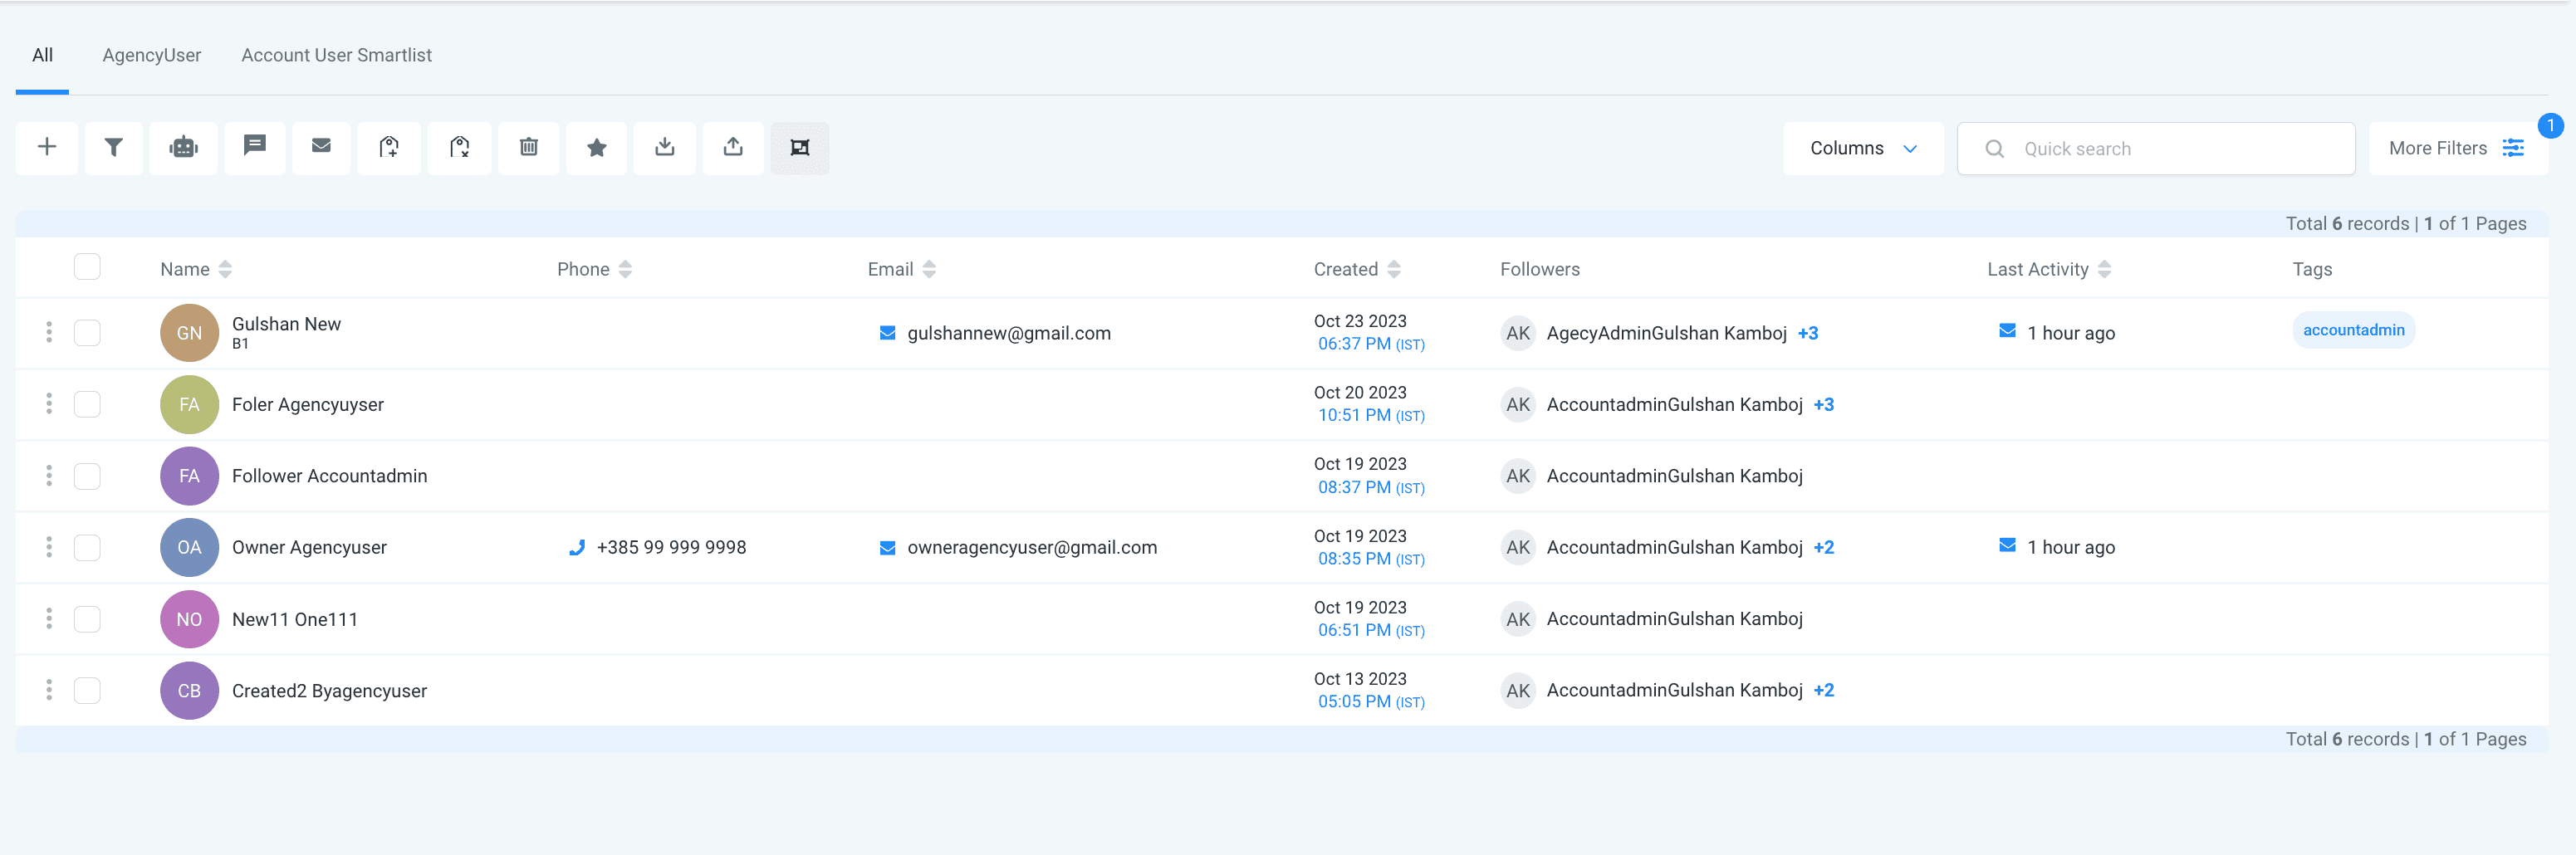Open row menu dots for Created2 Byagencyuser

[x=49, y=690]
